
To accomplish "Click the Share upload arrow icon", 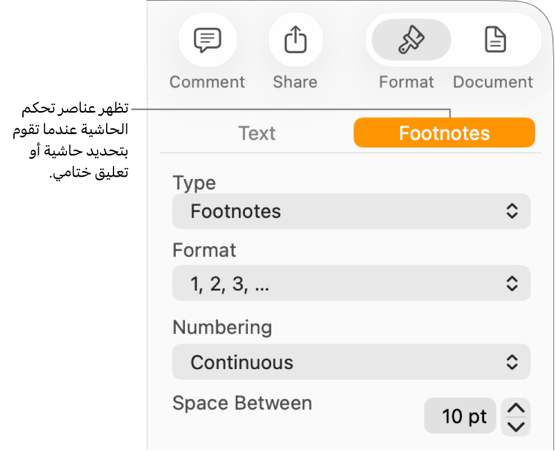I will 295,40.
